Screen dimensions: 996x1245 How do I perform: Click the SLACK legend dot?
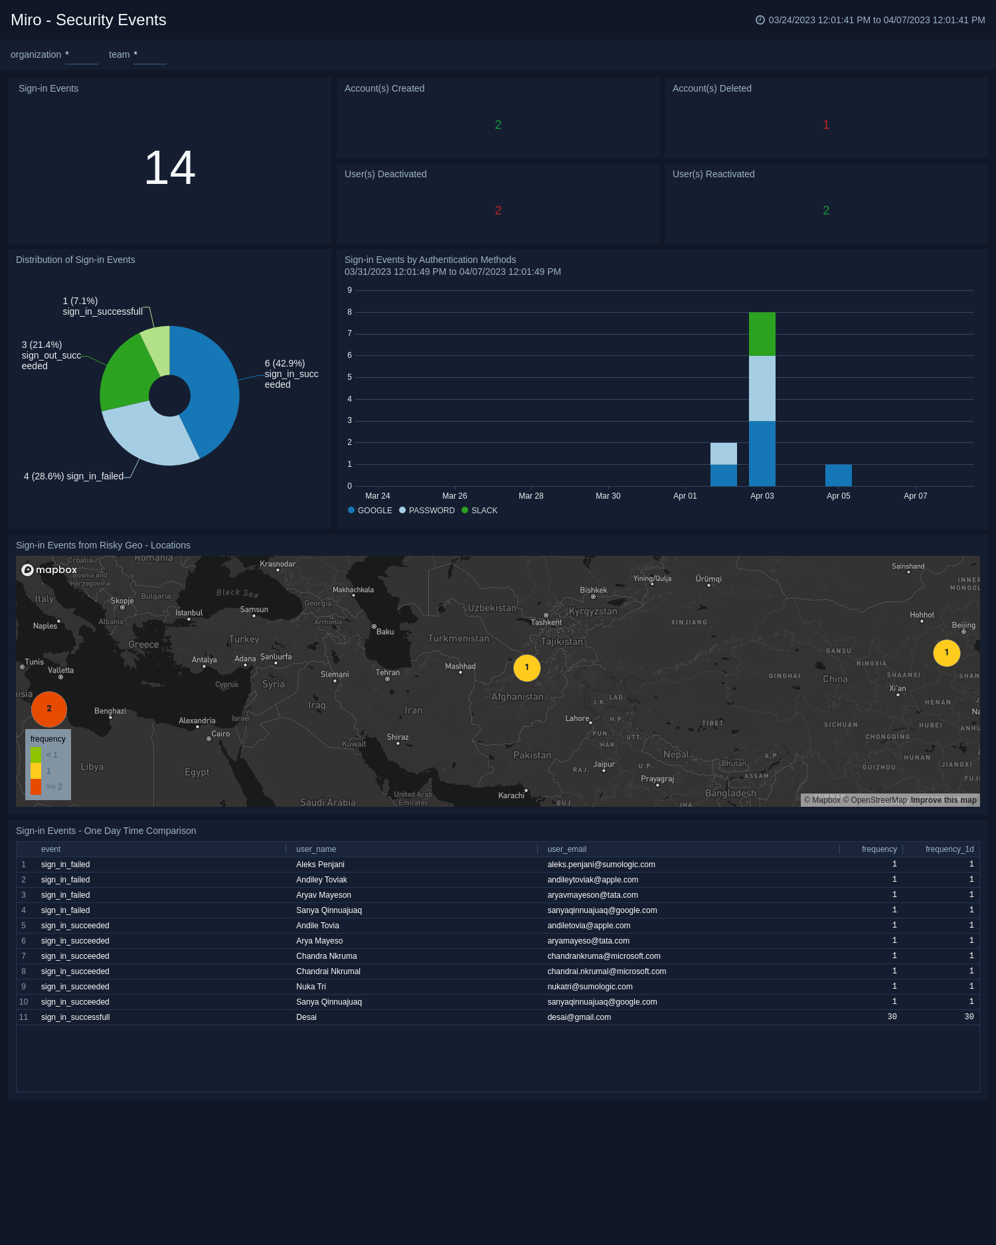(x=465, y=510)
